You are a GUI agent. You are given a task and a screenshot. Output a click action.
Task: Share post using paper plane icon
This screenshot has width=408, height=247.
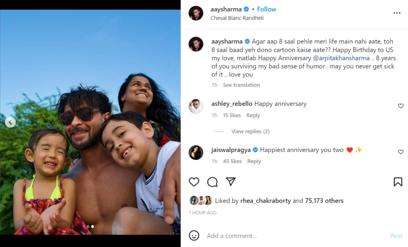click(231, 182)
